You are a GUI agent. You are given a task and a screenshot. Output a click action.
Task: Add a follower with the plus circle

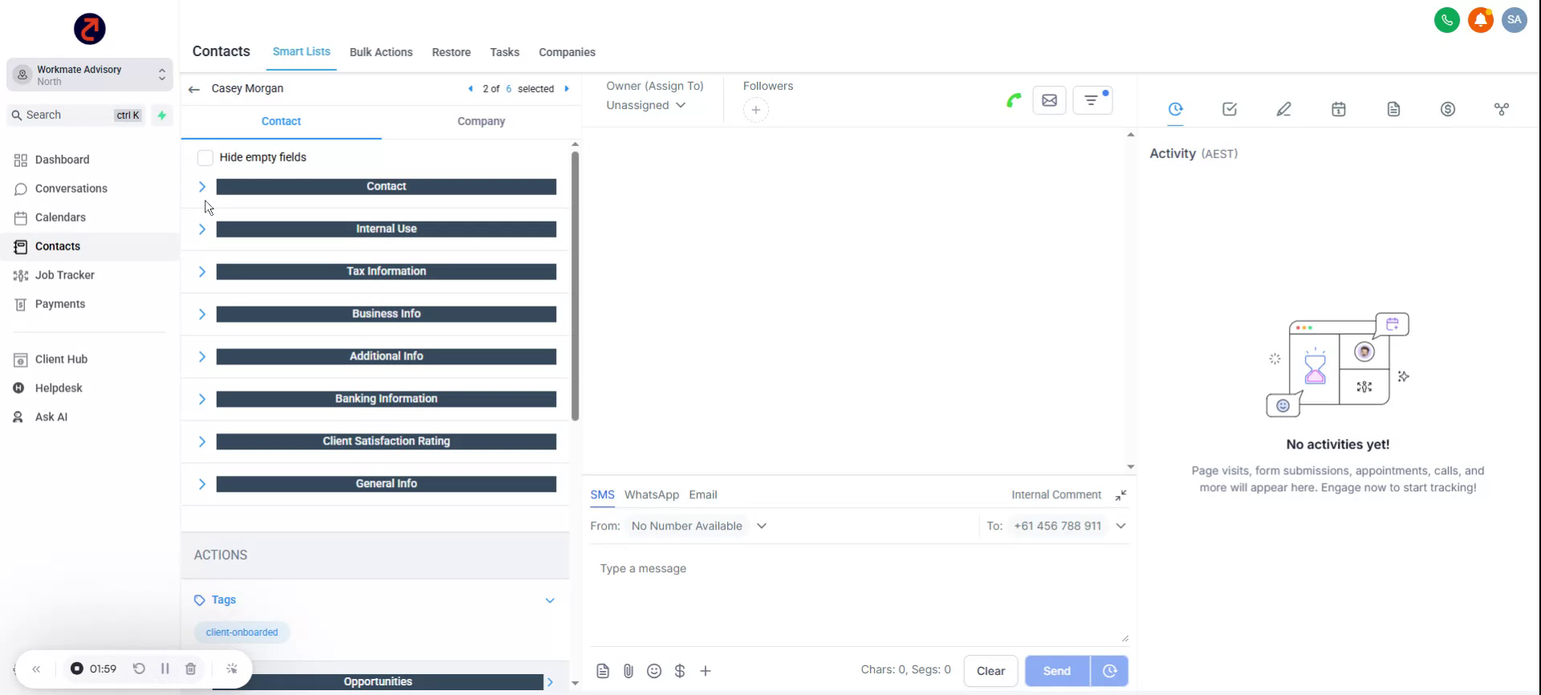coord(756,110)
